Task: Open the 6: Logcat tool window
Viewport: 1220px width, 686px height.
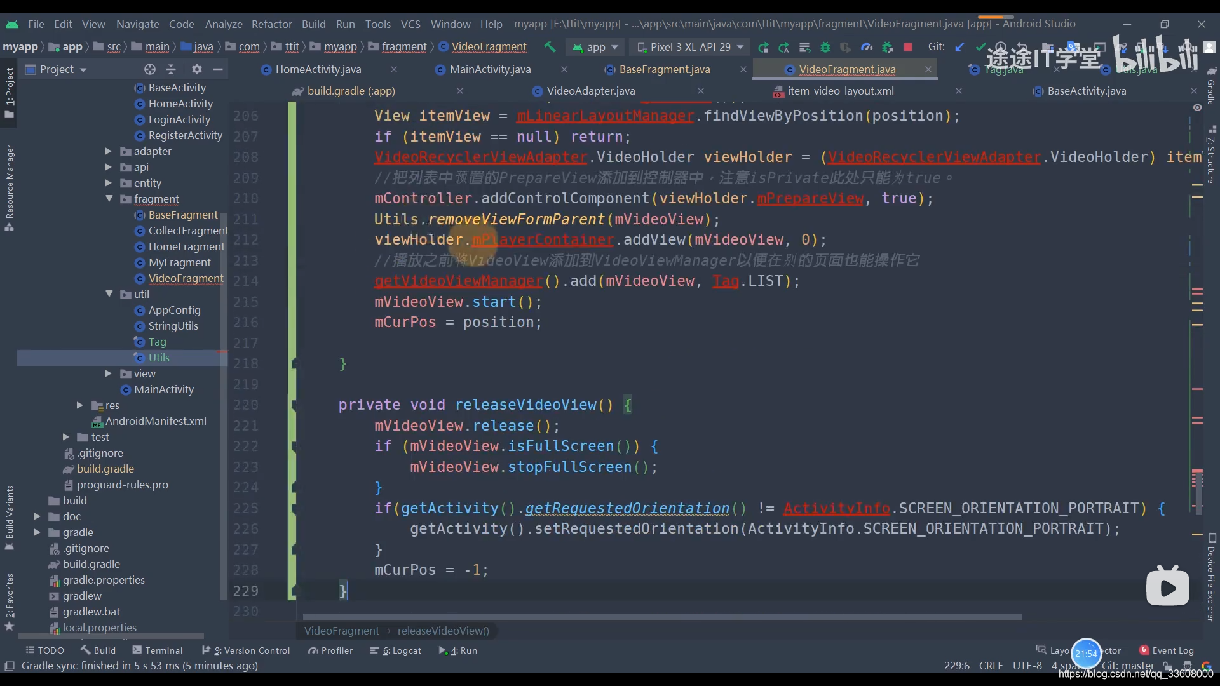Action: click(396, 650)
